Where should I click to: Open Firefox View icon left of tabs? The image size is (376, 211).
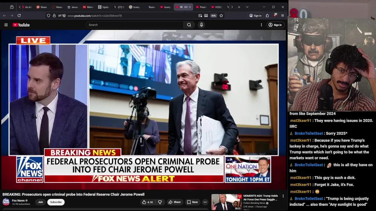coord(12,7)
